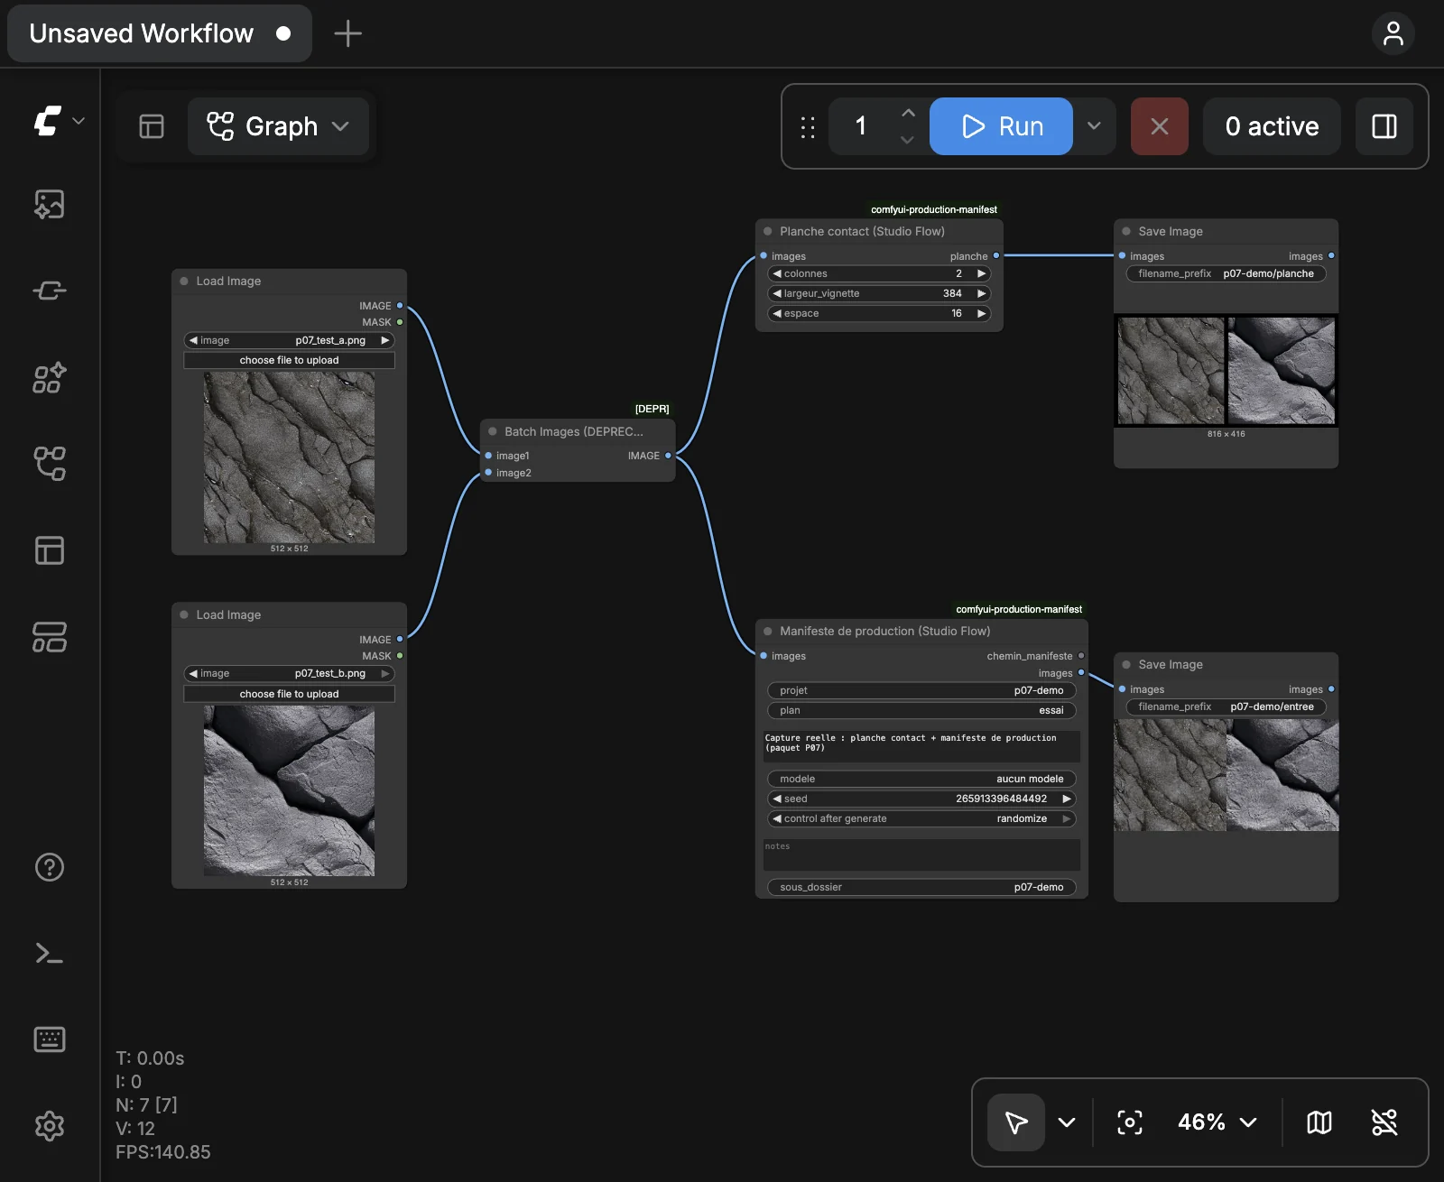Open image selector showing p07_test_a.png
The image size is (1444, 1182).
[x=290, y=340]
